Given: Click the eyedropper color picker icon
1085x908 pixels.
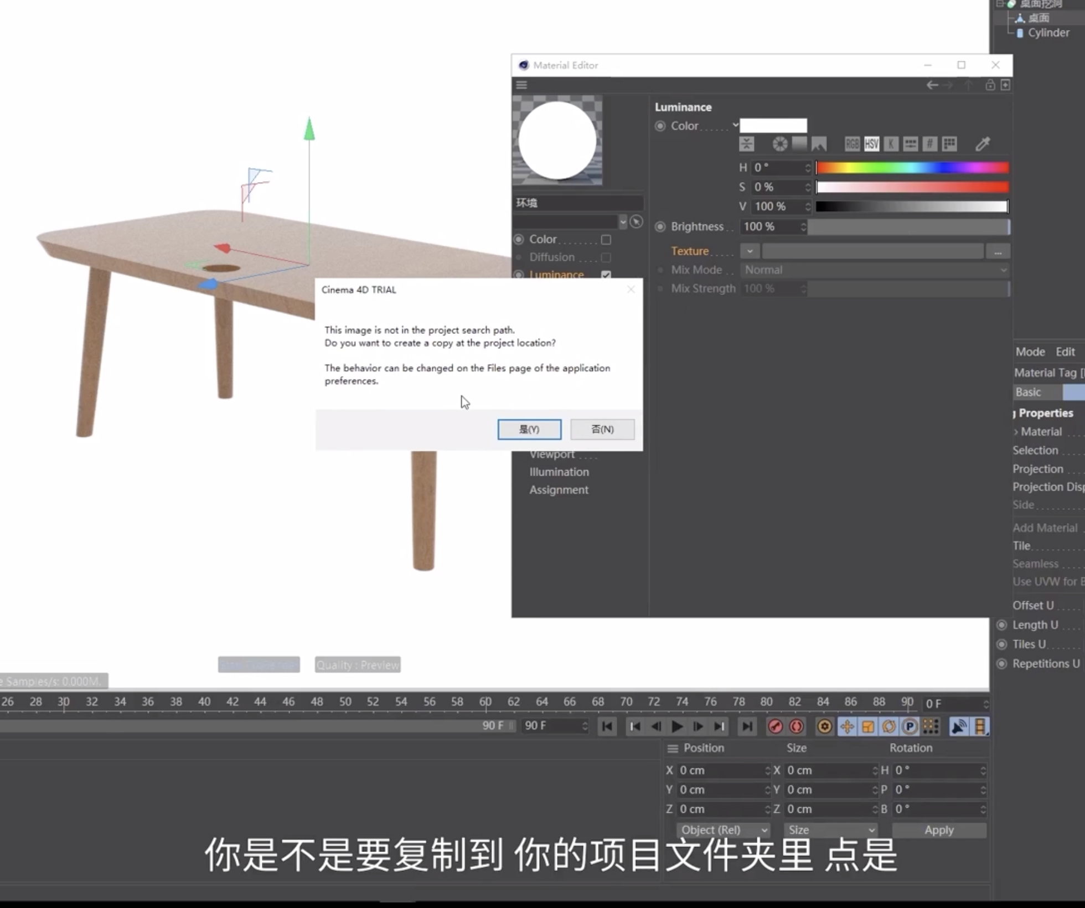Looking at the screenshot, I should coord(983,144).
